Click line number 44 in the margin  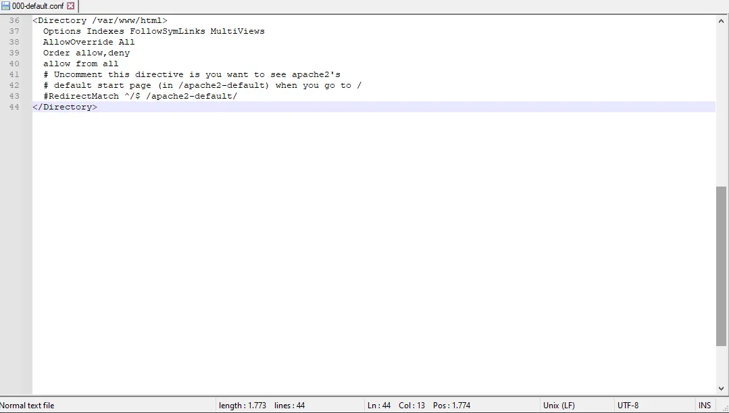coord(14,107)
